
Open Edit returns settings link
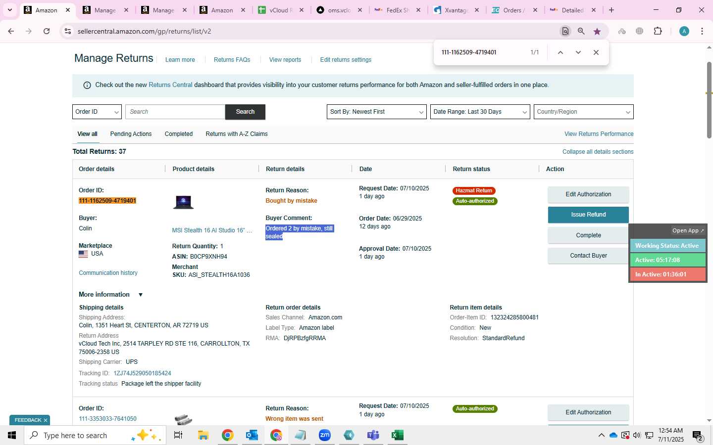pos(346,60)
